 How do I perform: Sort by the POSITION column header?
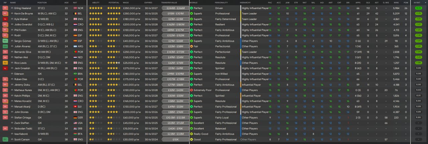(42, 2)
